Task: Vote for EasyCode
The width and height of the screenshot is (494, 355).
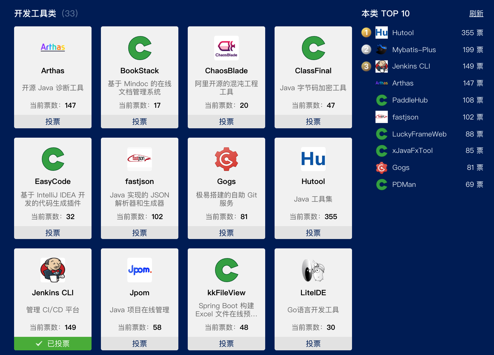Action: 53,233
